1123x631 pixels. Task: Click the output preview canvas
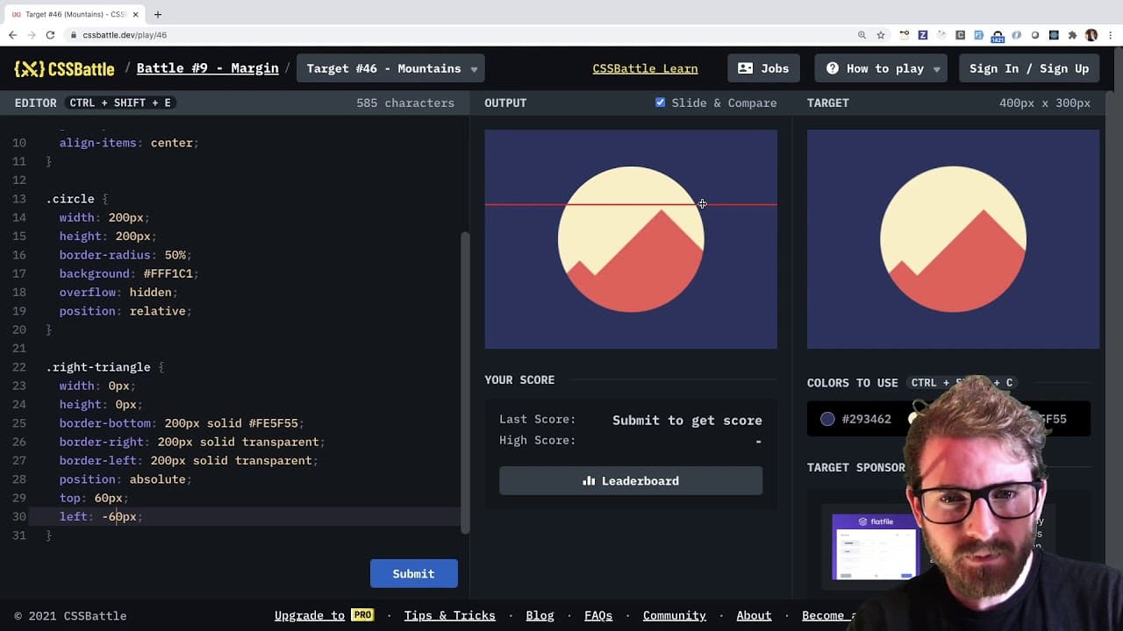pos(631,239)
